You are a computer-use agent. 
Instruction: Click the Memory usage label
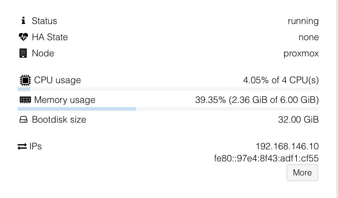coord(65,100)
